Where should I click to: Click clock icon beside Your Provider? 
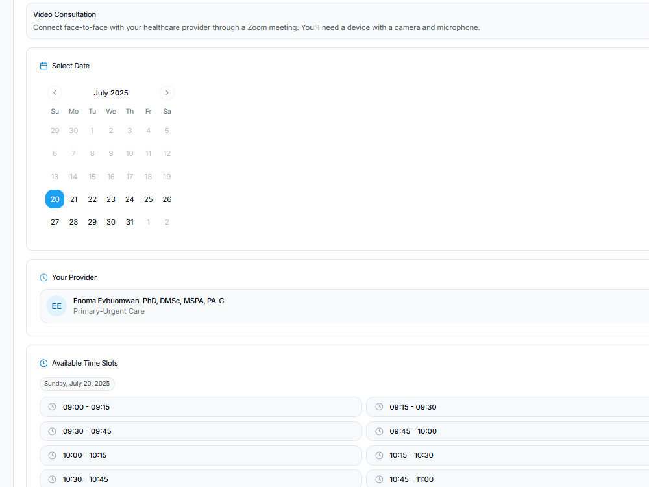pos(43,277)
